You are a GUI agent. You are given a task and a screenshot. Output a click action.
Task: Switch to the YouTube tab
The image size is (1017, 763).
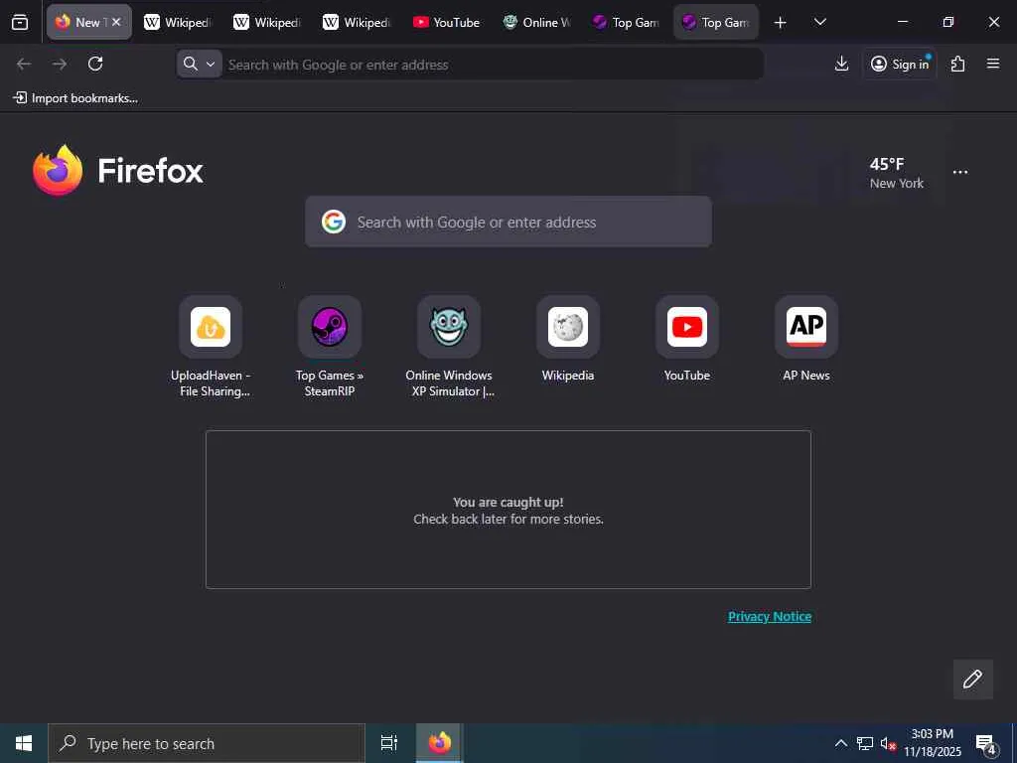click(x=447, y=22)
